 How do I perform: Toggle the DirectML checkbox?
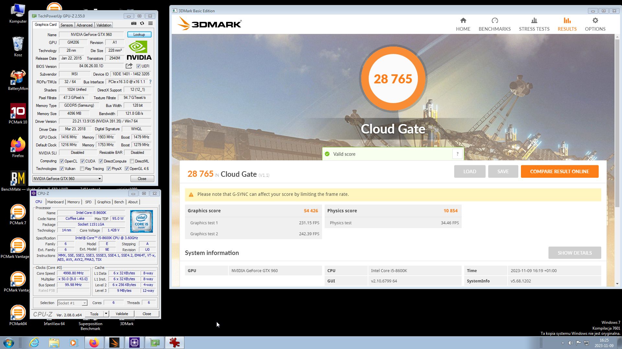(x=132, y=161)
